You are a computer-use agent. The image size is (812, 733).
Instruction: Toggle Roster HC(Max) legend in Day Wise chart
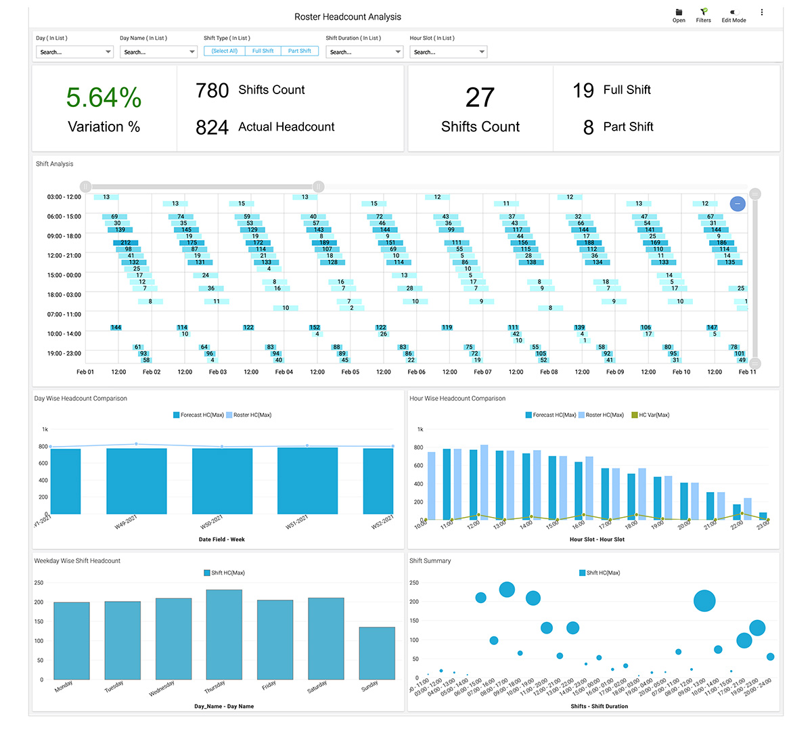tap(248, 415)
